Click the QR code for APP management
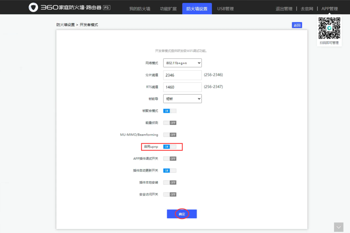 (329, 28)
